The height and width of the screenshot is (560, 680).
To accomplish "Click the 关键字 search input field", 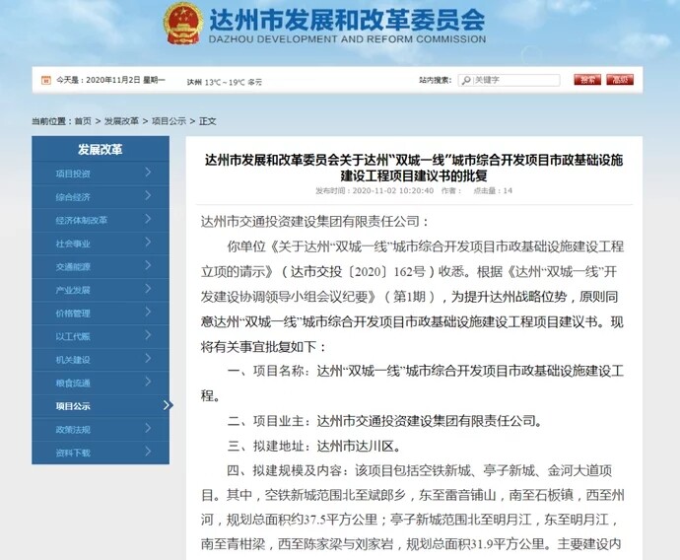I will (x=517, y=80).
